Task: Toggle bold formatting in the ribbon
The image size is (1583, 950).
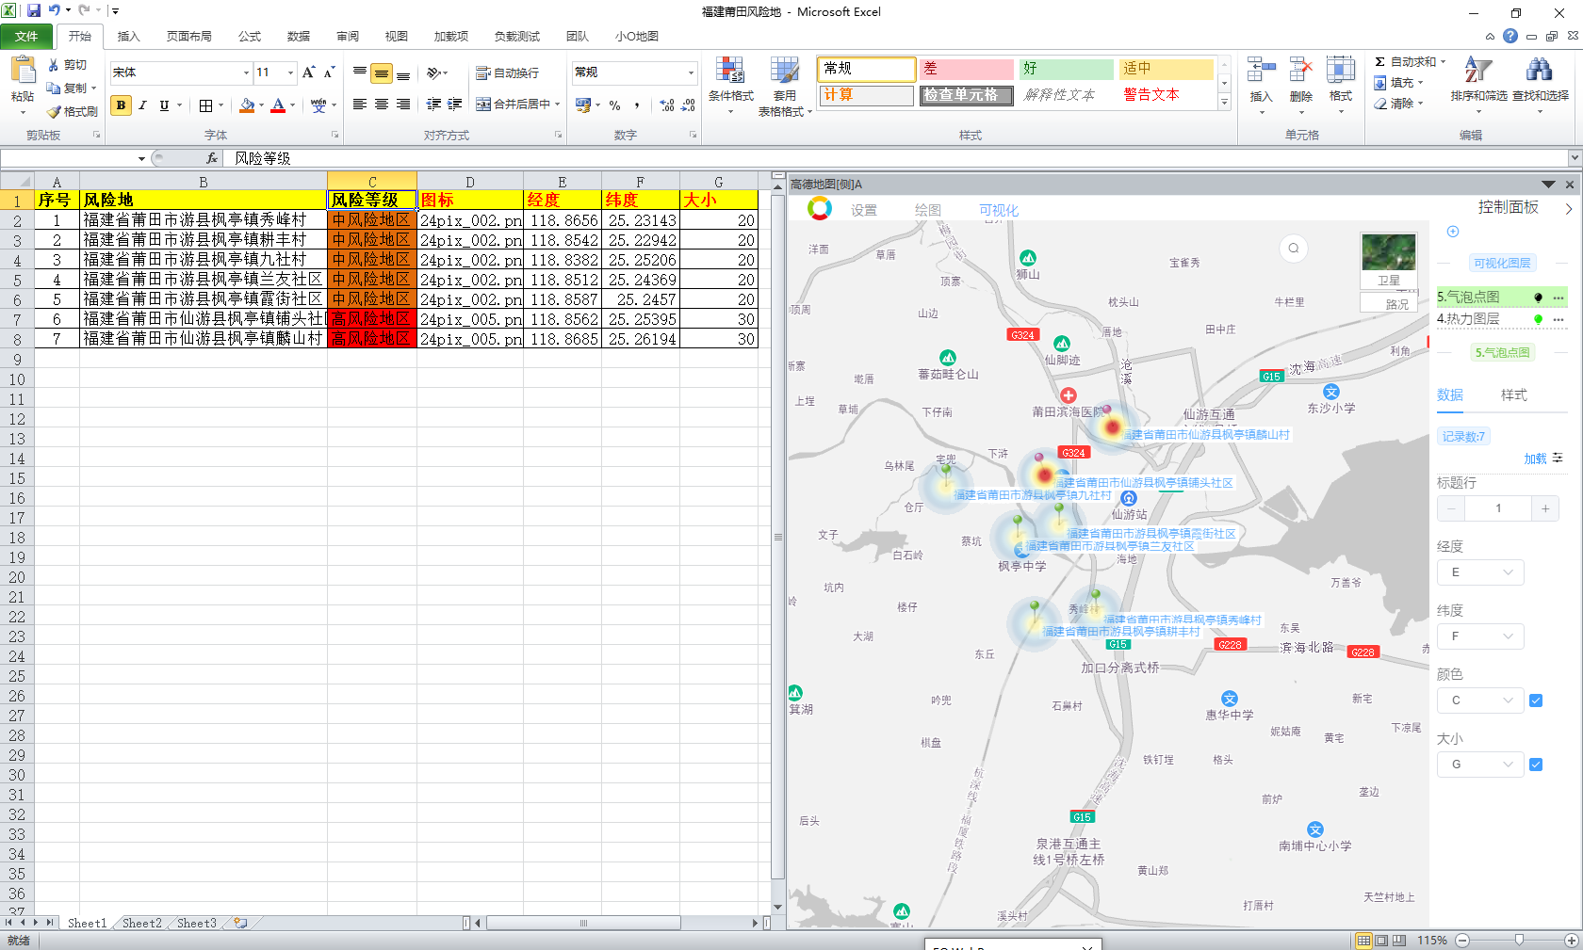Action: (x=121, y=105)
